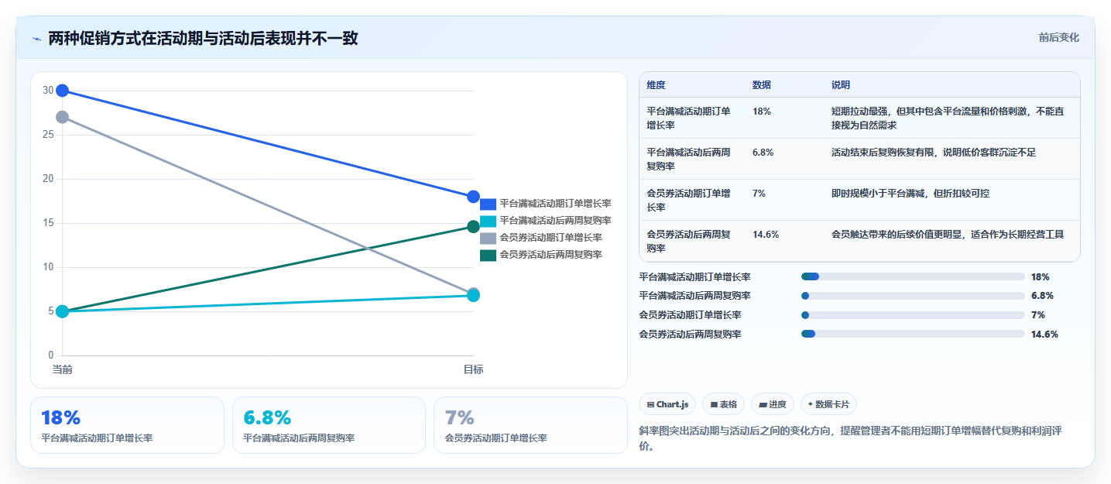This screenshot has height=484, width=1111.
Task: Toggle legend swatch for 平台满减活动后两周复购率
Action: (488, 221)
